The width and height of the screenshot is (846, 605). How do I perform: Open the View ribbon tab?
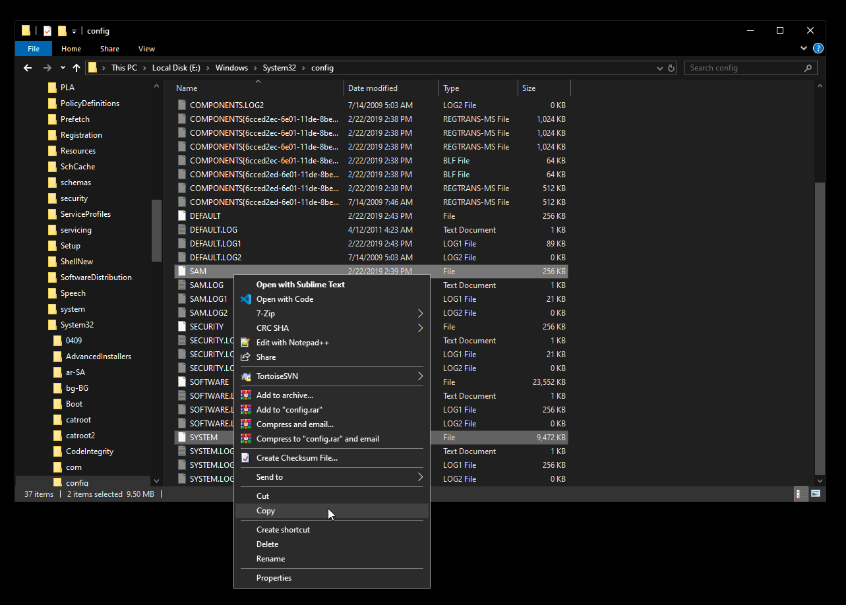146,49
